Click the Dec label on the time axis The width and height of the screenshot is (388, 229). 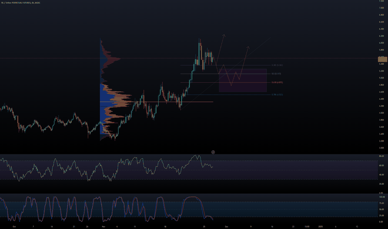(226, 227)
